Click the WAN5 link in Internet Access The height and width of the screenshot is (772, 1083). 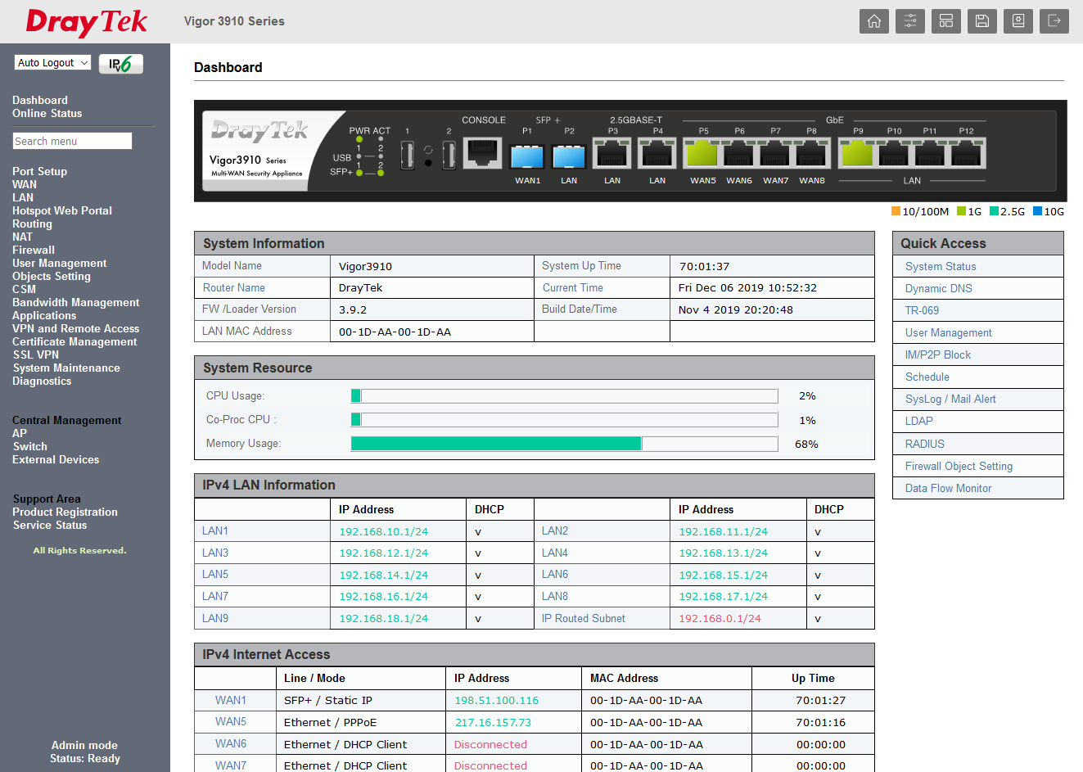pos(231,722)
